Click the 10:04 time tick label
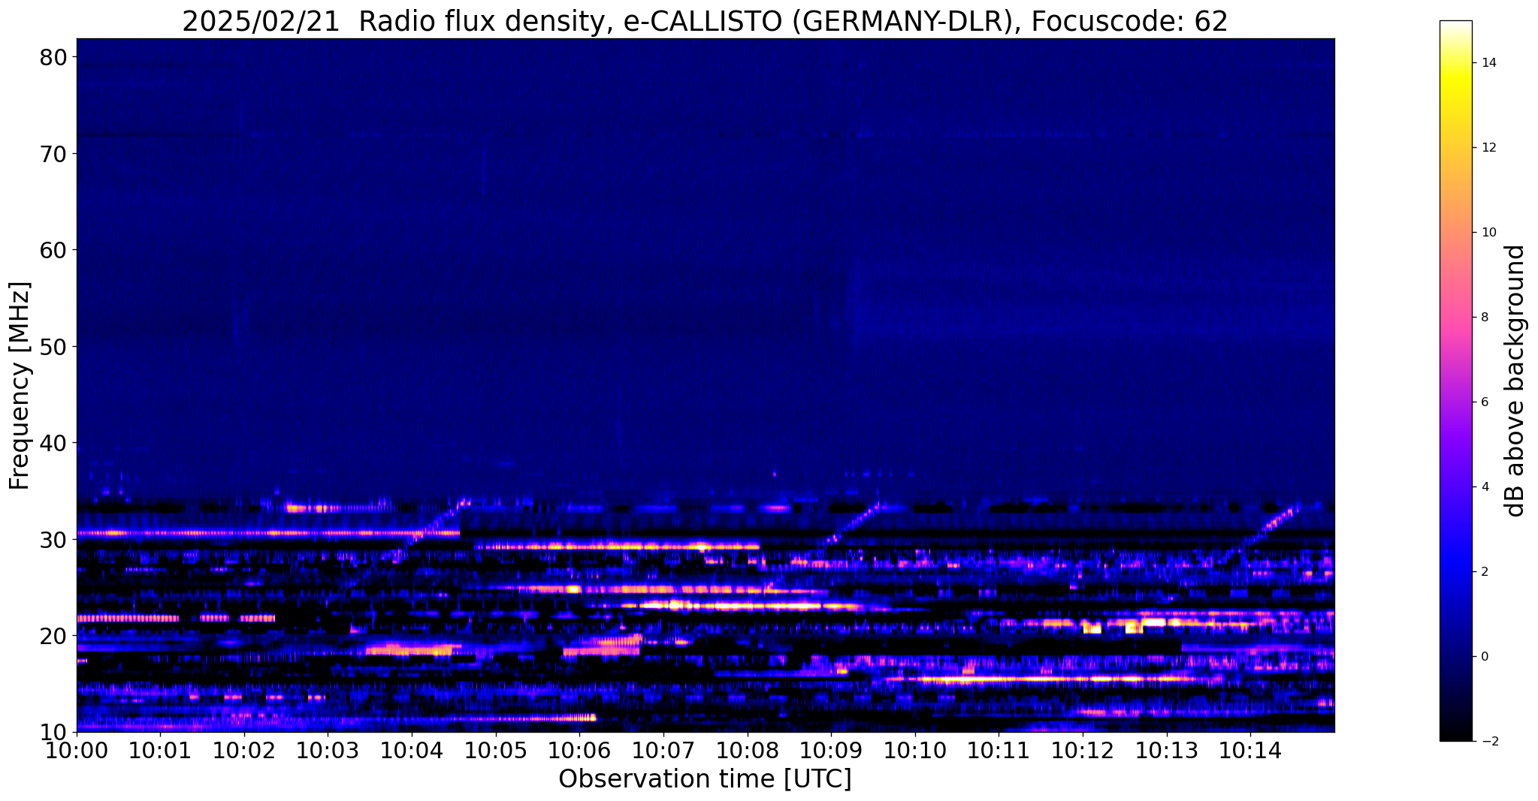Image resolution: width=1538 pixels, height=801 pixels. tap(412, 751)
